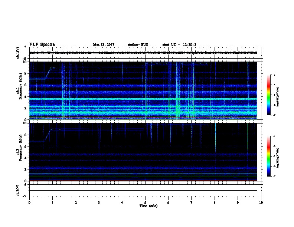
Task: Click the time axis tick label "7"
Action: point(192,203)
